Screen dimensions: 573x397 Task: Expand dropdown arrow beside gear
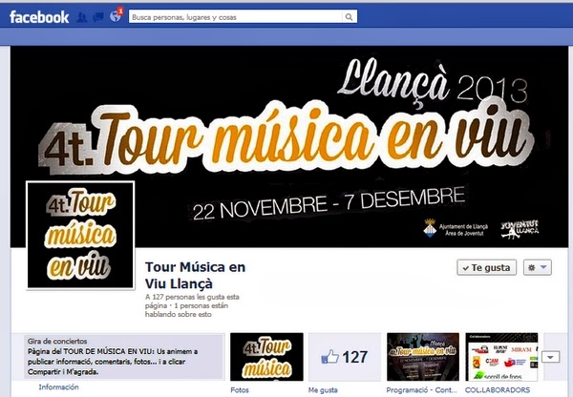point(543,267)
